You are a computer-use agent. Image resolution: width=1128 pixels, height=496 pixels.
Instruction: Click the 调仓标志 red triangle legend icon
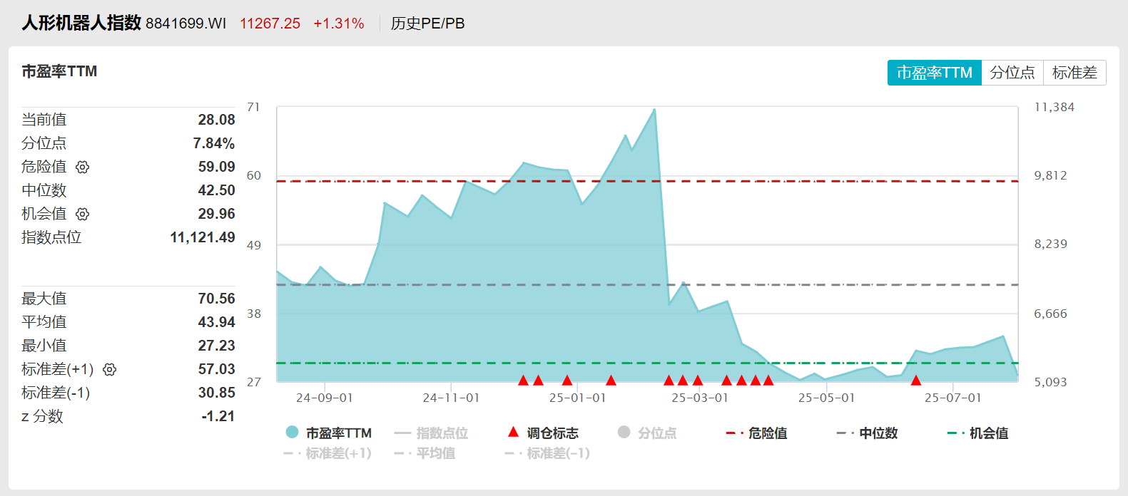click(513, 432)
